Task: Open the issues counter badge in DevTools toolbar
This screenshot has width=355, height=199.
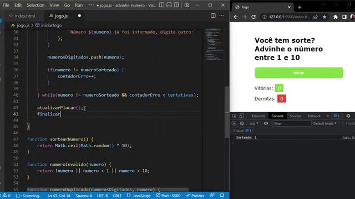Action: click(337, 116)
